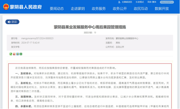Click the 发文字号 label
The width and height of the screenshot is (180, 109).
point(15,47)
